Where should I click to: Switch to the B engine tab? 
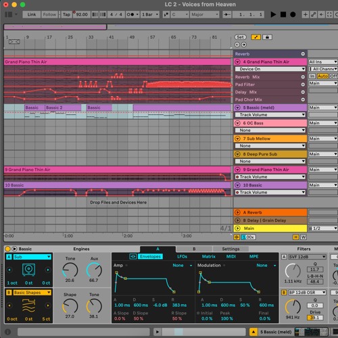(x=194, y=249)
